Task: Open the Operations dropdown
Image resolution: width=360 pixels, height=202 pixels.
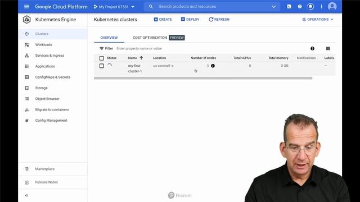Action: (x=317, y=20)
